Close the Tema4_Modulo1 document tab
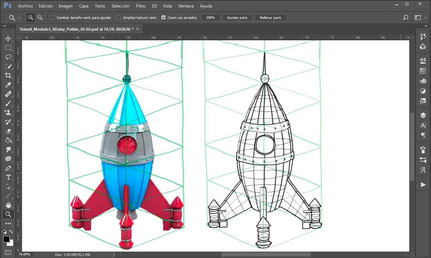The image size is (431, 258). [x=138, y=29]
